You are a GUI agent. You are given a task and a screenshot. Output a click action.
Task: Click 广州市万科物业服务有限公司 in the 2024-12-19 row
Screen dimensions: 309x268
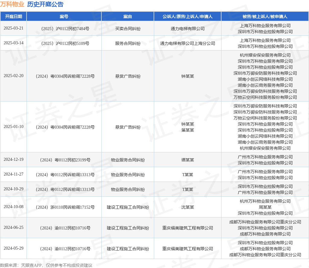point(265,157)
